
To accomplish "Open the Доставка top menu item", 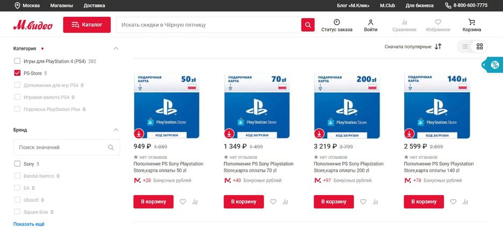I will [94, 5].
